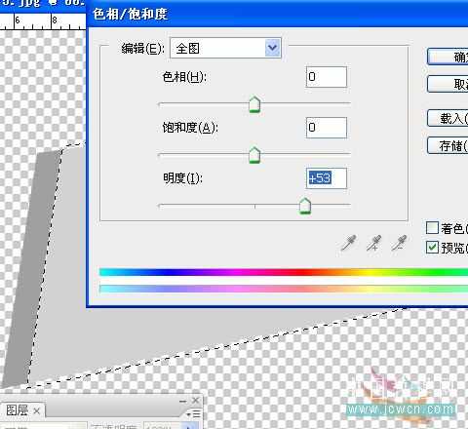The image size is (468, 429).
Task: Select the subtract-from-sample eyedropper
Action: point(399,243)
